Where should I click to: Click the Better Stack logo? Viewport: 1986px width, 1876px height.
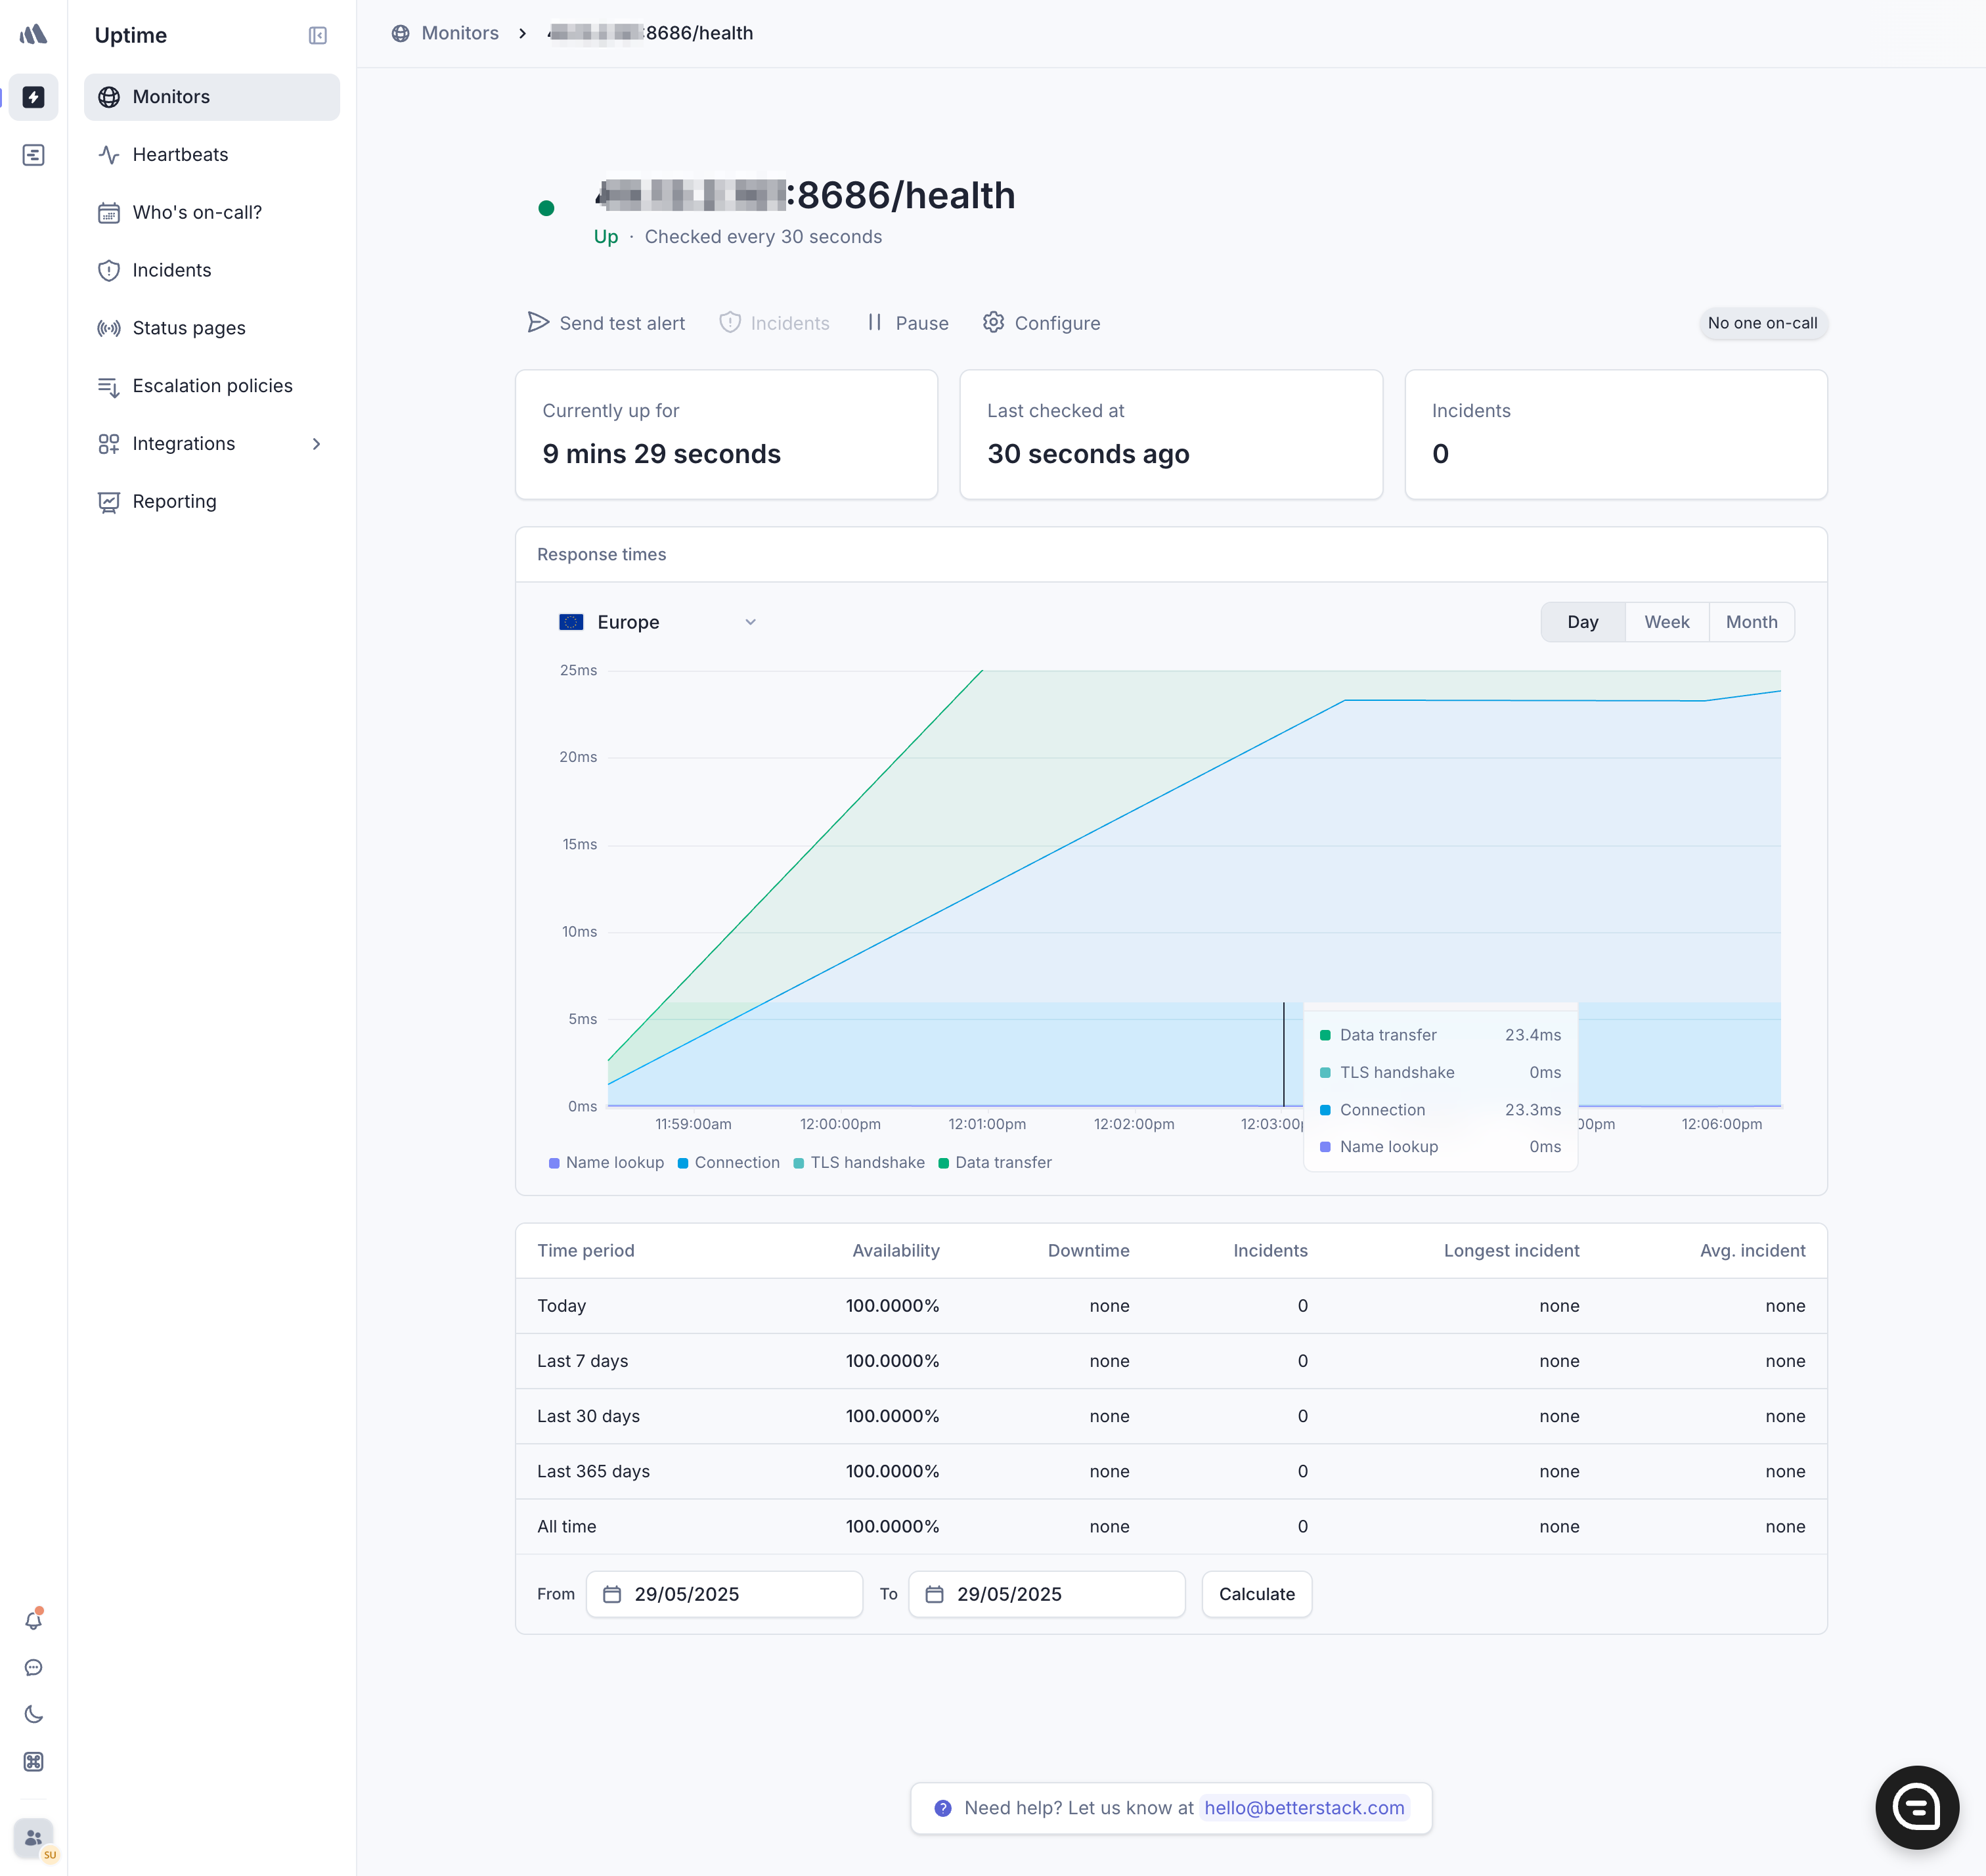33,33
